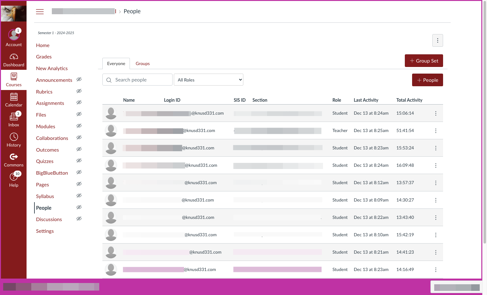The image size is (487, 295).
Task: Click the hidden-eye icon beside Rubrics
Action: [79, 91]
